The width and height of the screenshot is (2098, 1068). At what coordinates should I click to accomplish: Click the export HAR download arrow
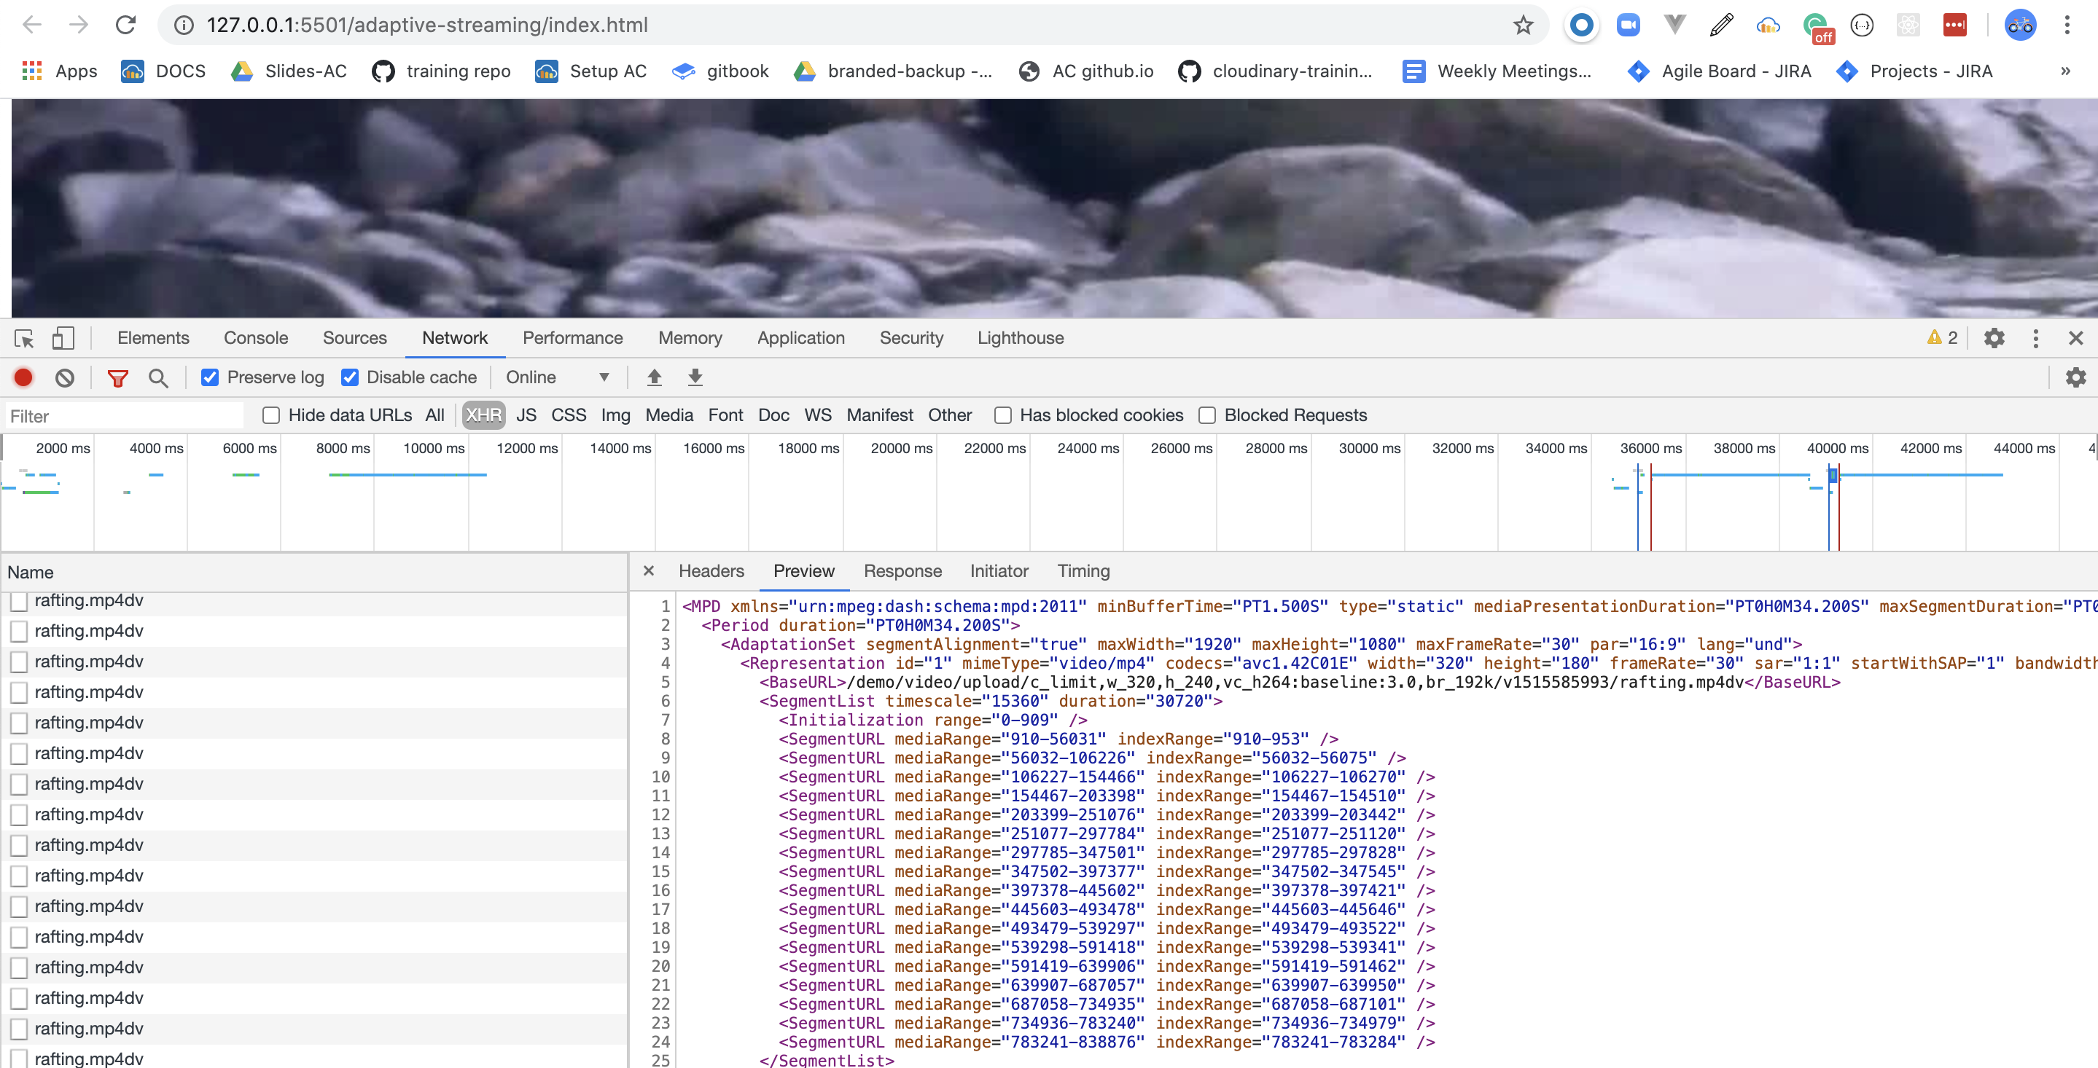pos(695,377)
